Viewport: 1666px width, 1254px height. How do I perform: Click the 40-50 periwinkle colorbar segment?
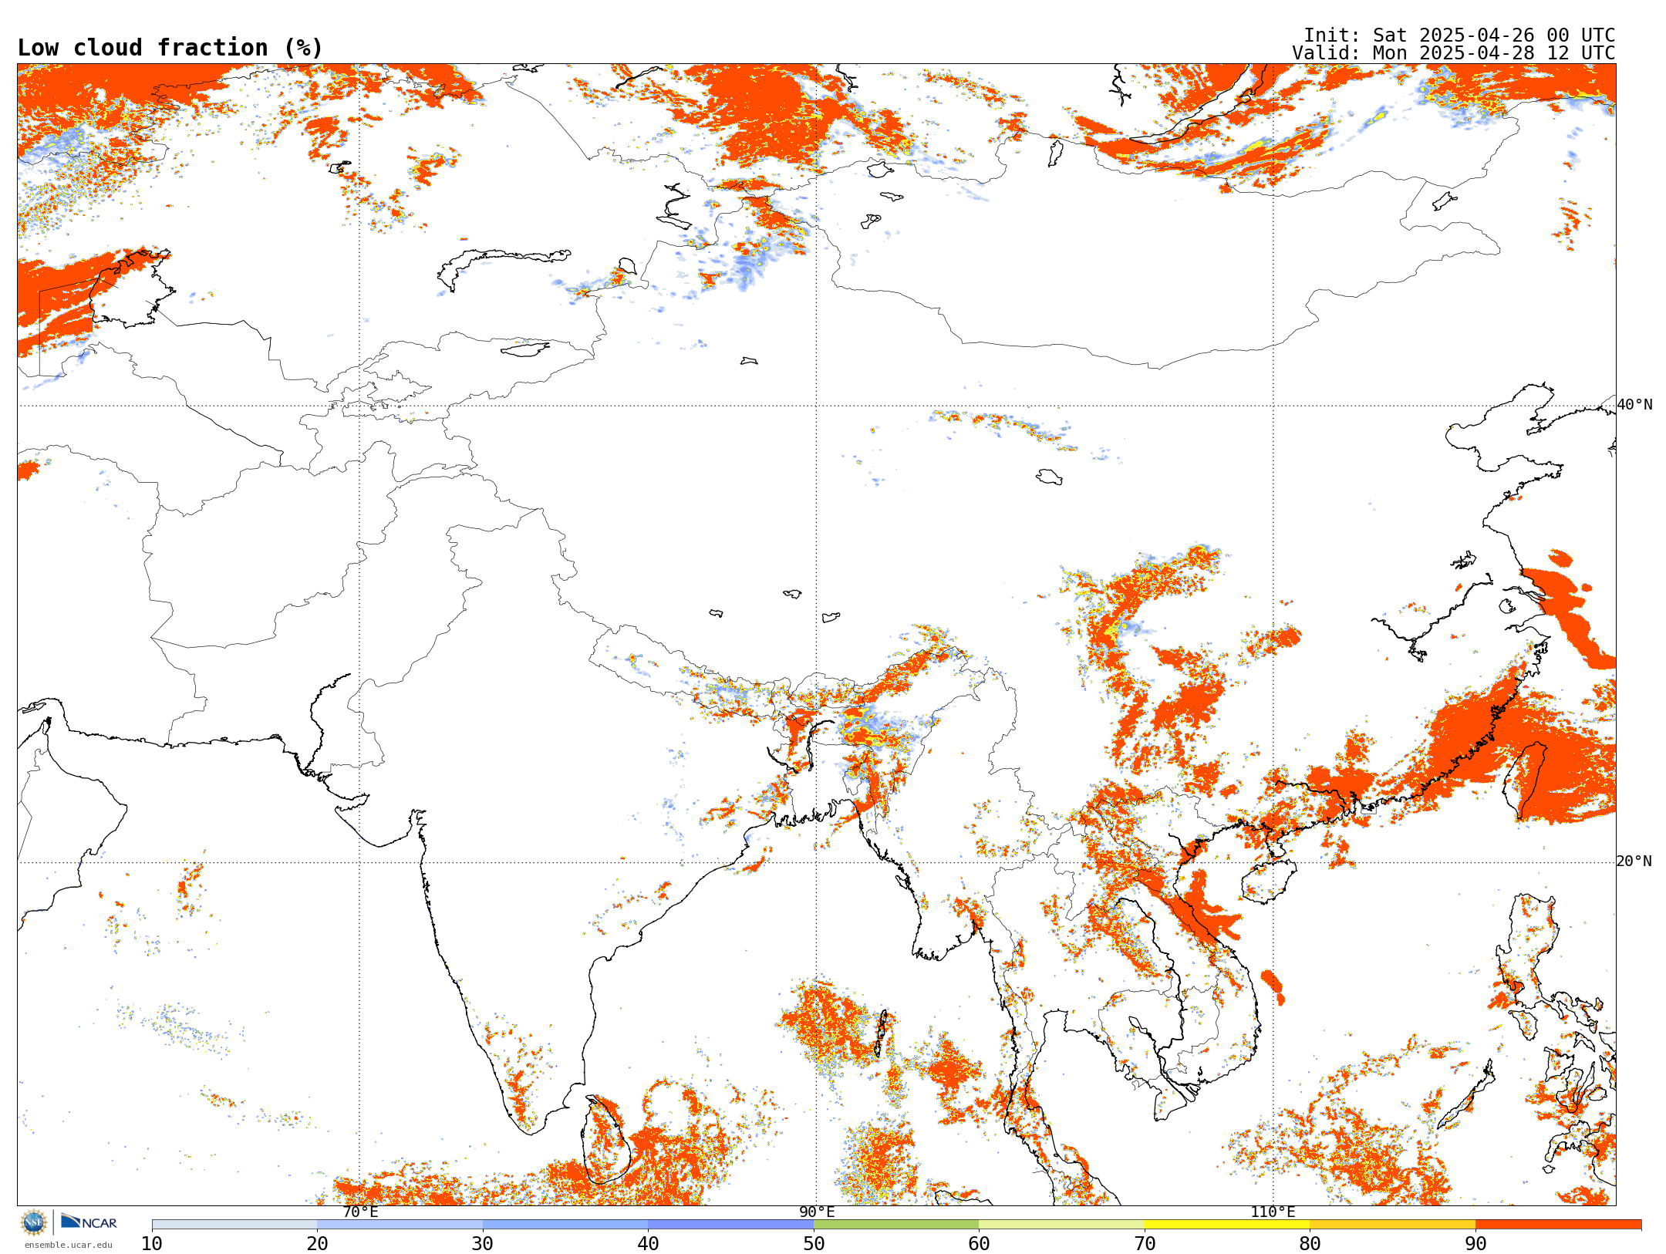click(x=731, y=1225)
